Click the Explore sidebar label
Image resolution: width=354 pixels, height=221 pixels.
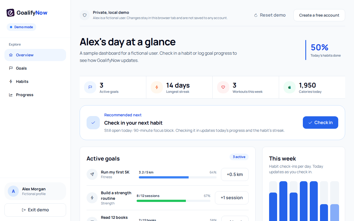15,44
